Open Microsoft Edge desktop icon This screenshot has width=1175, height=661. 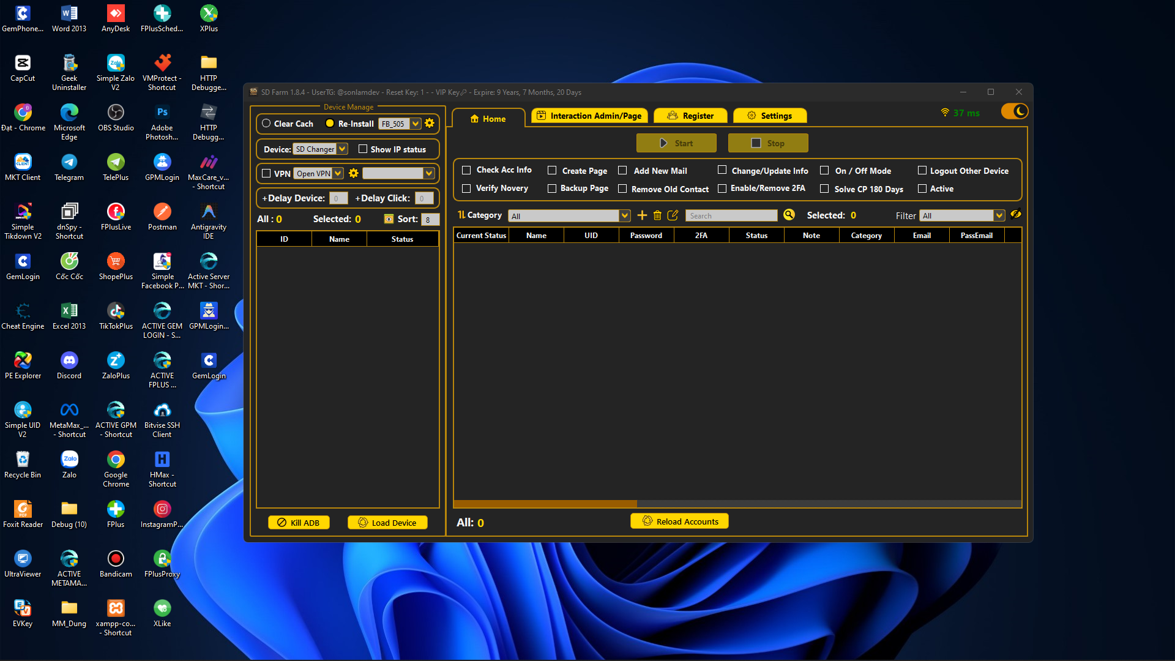click(69, 122)
